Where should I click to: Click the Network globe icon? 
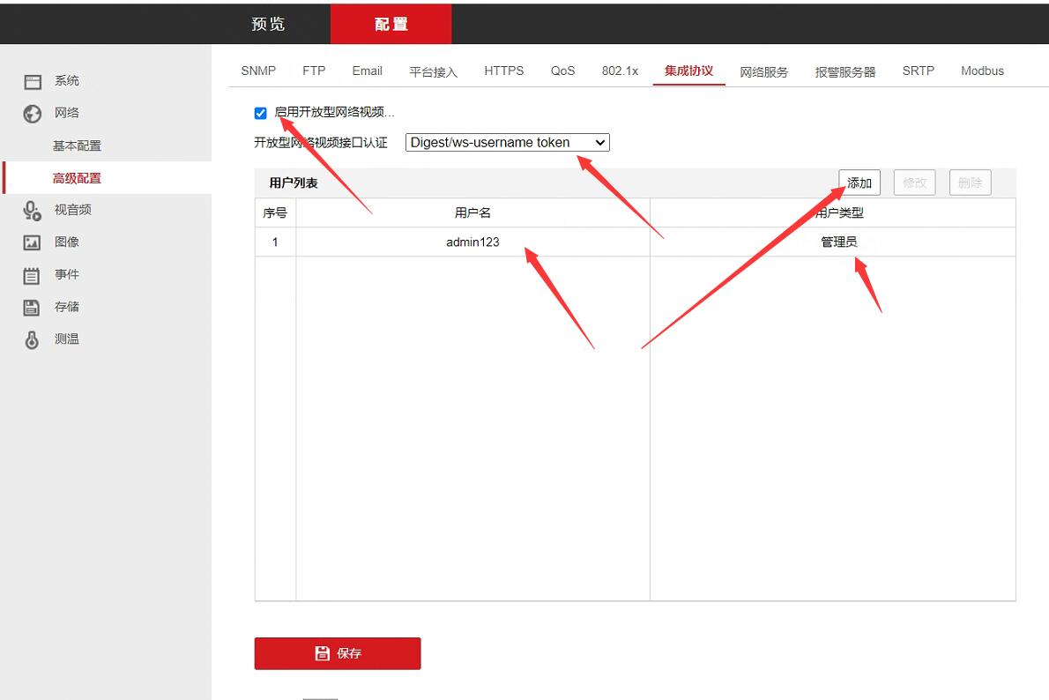[x=33, y=114]
